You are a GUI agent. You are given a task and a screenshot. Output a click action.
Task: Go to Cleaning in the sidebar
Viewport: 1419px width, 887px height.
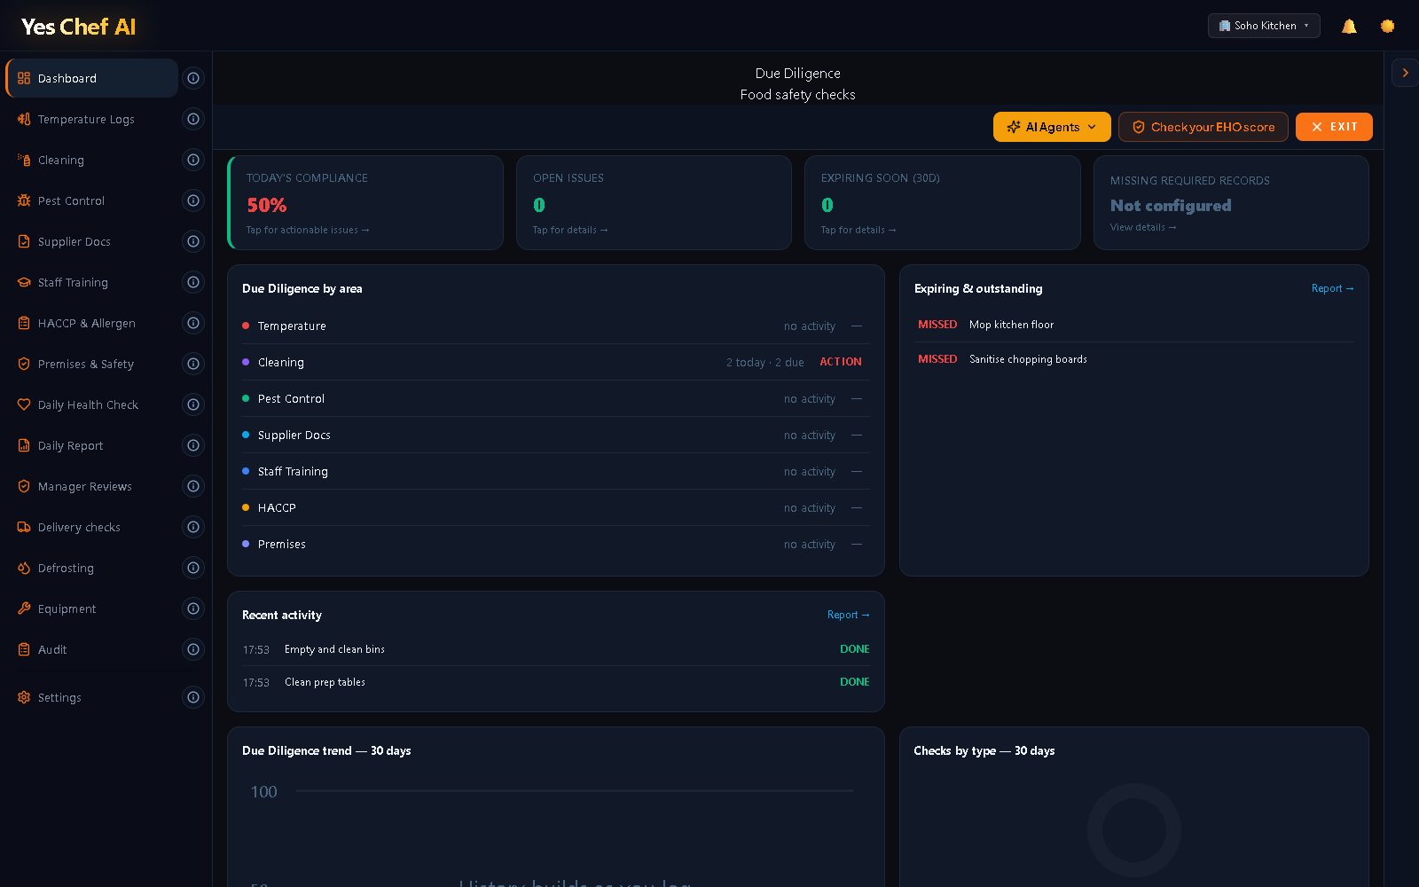point(92,160)
